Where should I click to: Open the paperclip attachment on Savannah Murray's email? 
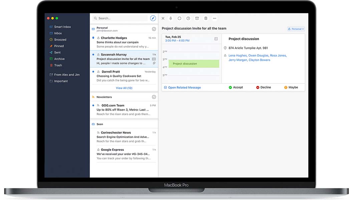(x=154, y=64)
